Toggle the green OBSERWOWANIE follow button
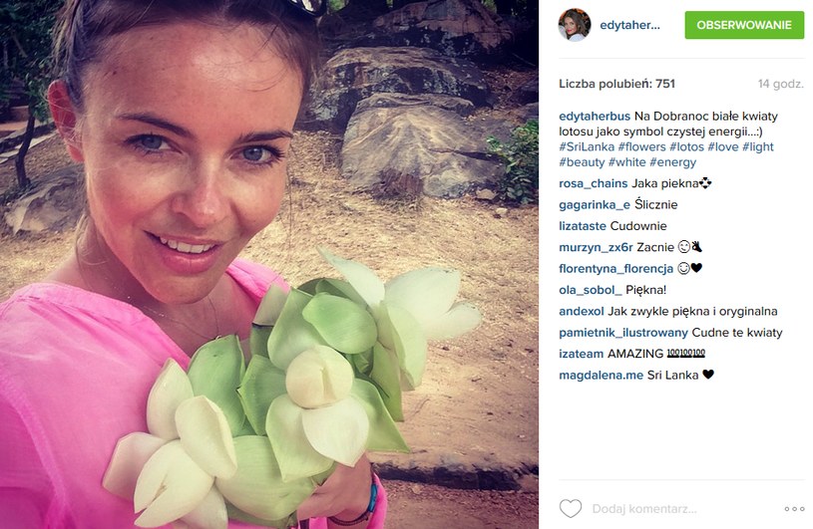Viewport: 813px width, 529px height. (x=744, y=25)
